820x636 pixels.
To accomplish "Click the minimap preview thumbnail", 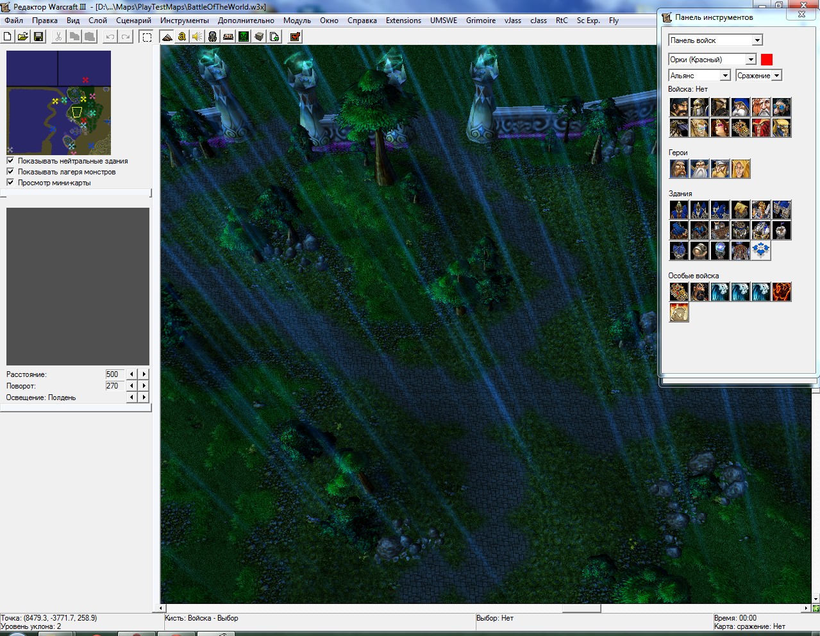I will click(58, 103).
